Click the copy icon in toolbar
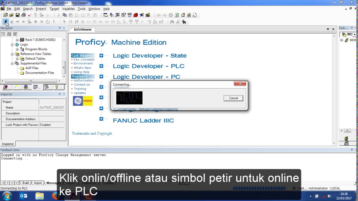This screenshot has width=358, height=201. tap(65, 15)
